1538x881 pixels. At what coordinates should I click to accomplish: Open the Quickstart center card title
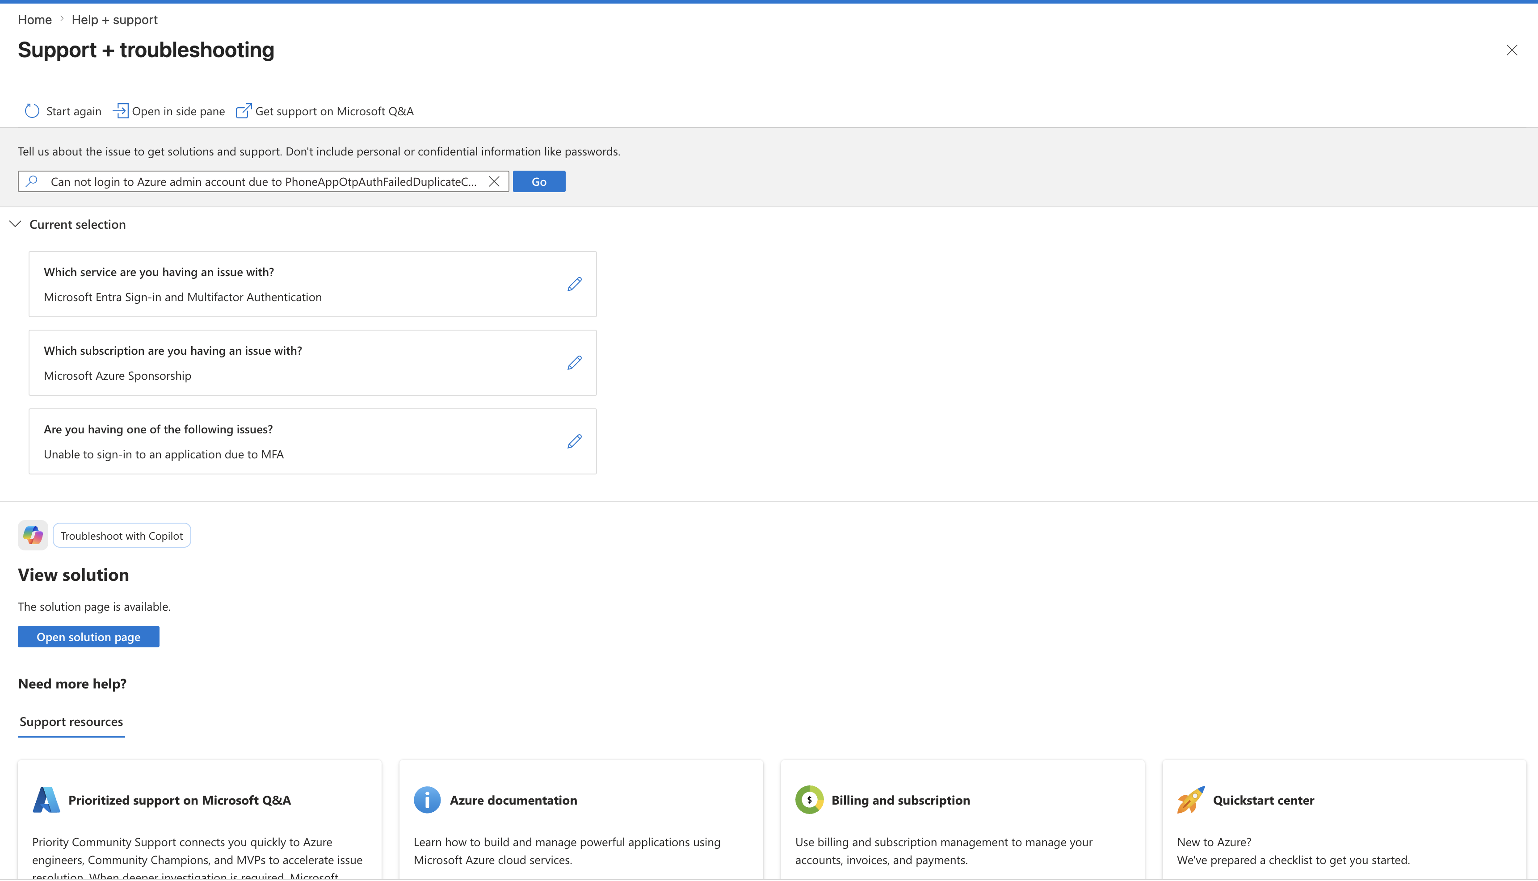[1264, 800]
